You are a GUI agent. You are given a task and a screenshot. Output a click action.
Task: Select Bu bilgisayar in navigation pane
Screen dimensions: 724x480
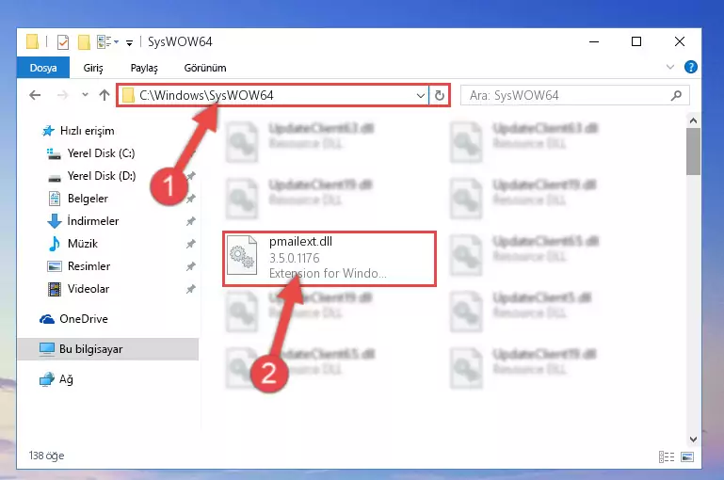coord(107,349)
